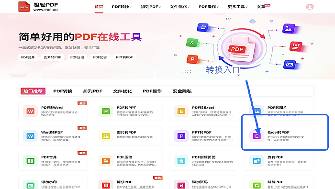Open the Word转PDF card title
Viewport: 335px width, 189px height.
(52, 132)
